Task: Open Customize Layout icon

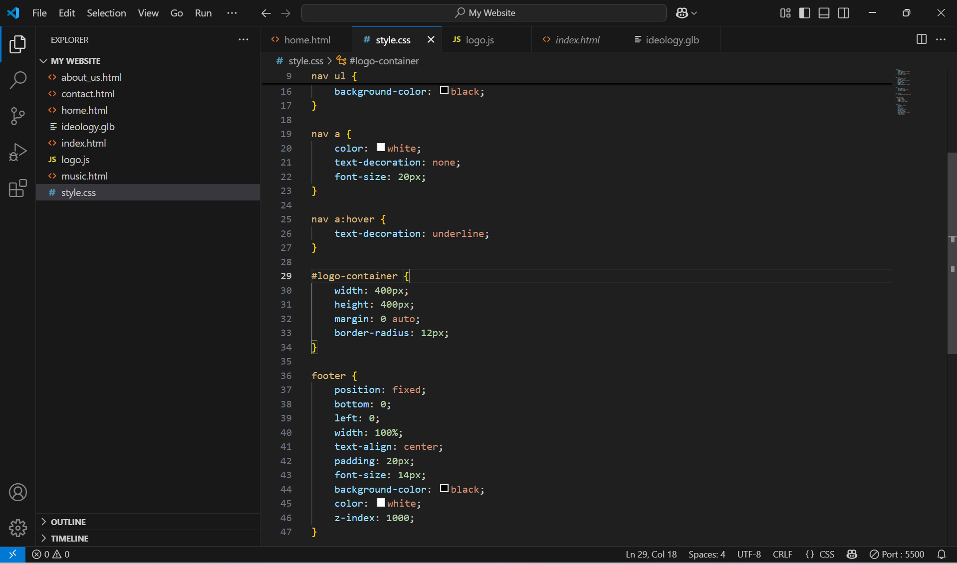Action: [x=785, y=13]
